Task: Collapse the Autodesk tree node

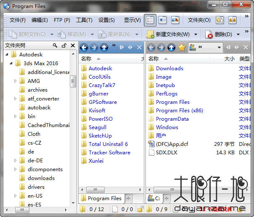Action: [x=7, y=54]
